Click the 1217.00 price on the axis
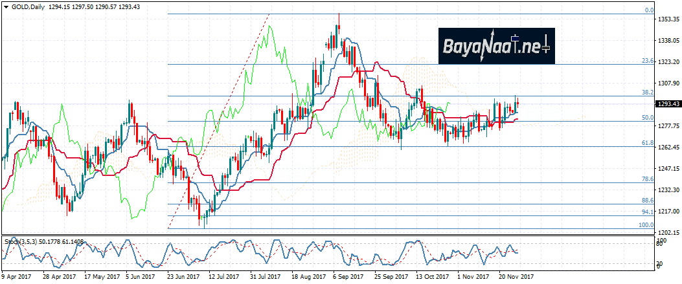The image size is (682, 284). (668, 211)
